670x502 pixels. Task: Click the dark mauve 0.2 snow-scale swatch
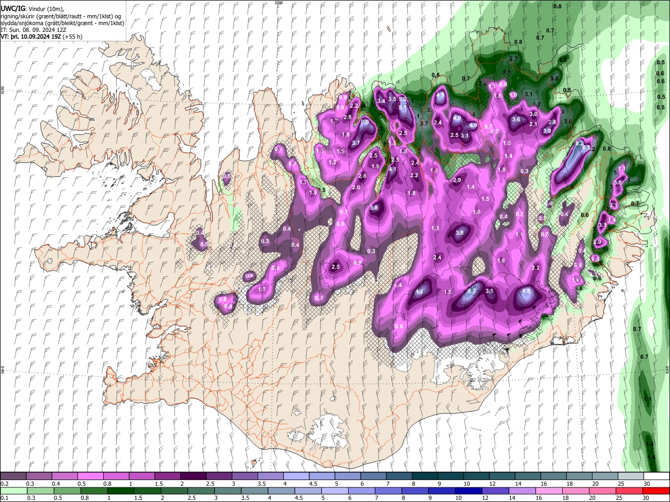click(x=13, y=476)
